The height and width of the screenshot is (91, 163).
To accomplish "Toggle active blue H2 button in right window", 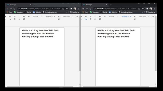I will [x=86, y=19].
